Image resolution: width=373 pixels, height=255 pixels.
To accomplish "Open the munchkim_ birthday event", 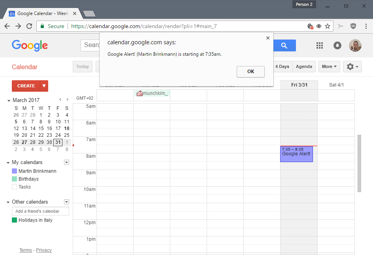I will click(152, 93).
